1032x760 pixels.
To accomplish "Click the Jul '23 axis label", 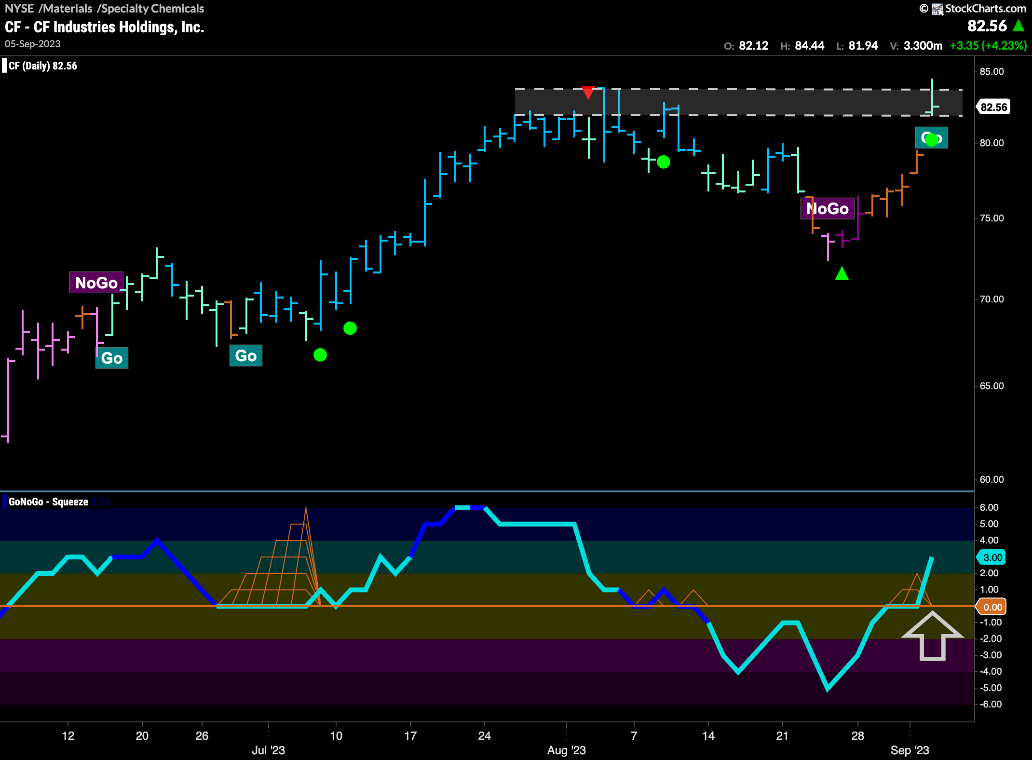I will (x=269, y=750).
